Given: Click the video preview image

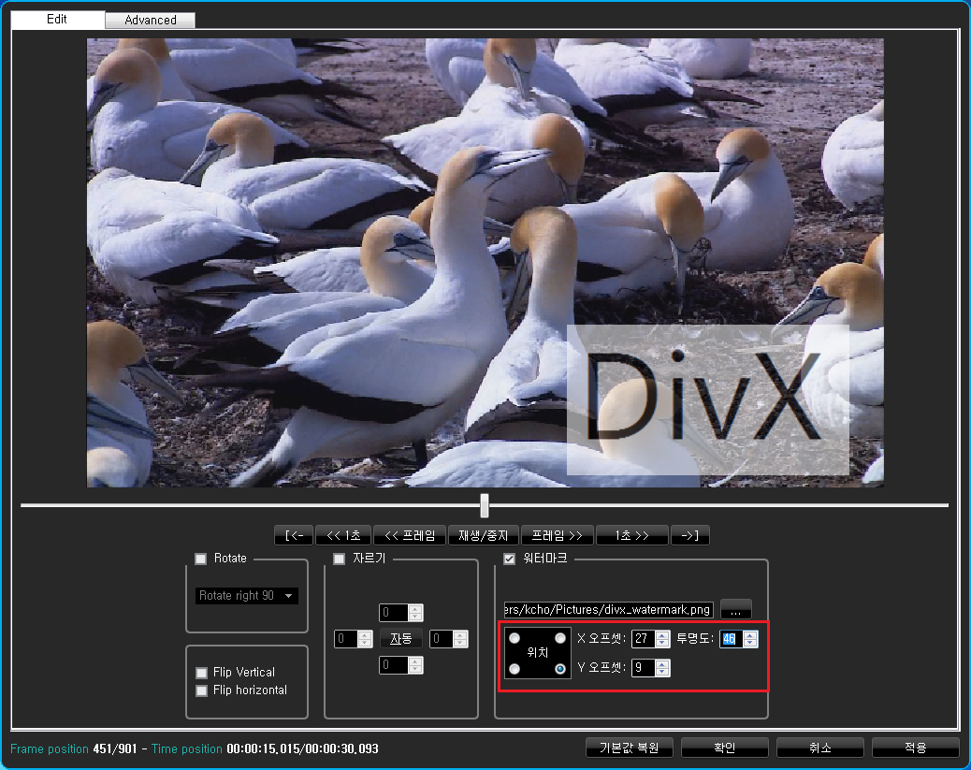Looking at the screenshot, I should point(485,263).
